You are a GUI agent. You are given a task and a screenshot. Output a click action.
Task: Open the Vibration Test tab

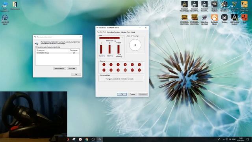click(125, 32)
